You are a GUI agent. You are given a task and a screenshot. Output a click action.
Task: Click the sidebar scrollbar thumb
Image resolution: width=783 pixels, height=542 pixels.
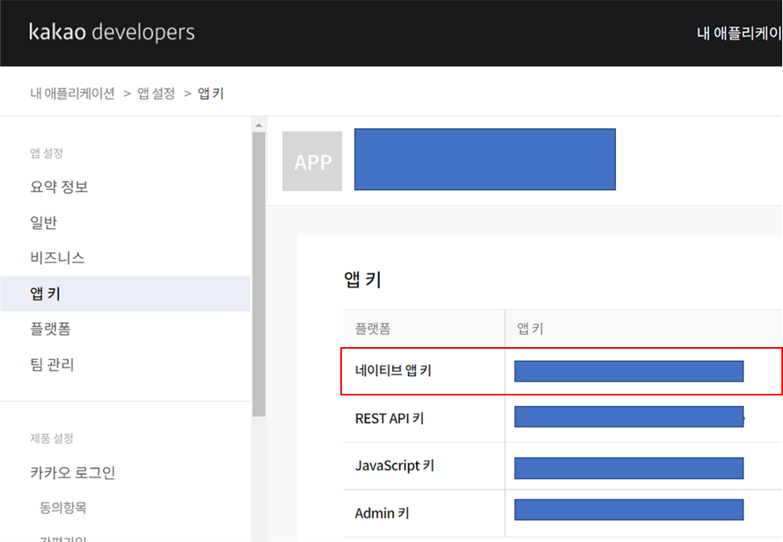(259, 275)
